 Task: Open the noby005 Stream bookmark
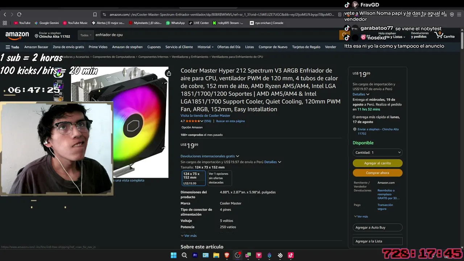[x=228, y=23]
